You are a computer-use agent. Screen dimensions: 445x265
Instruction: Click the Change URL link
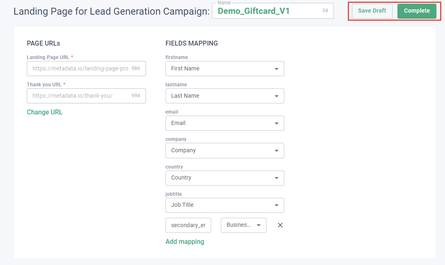pyautogui.click(x=45, y=112)
